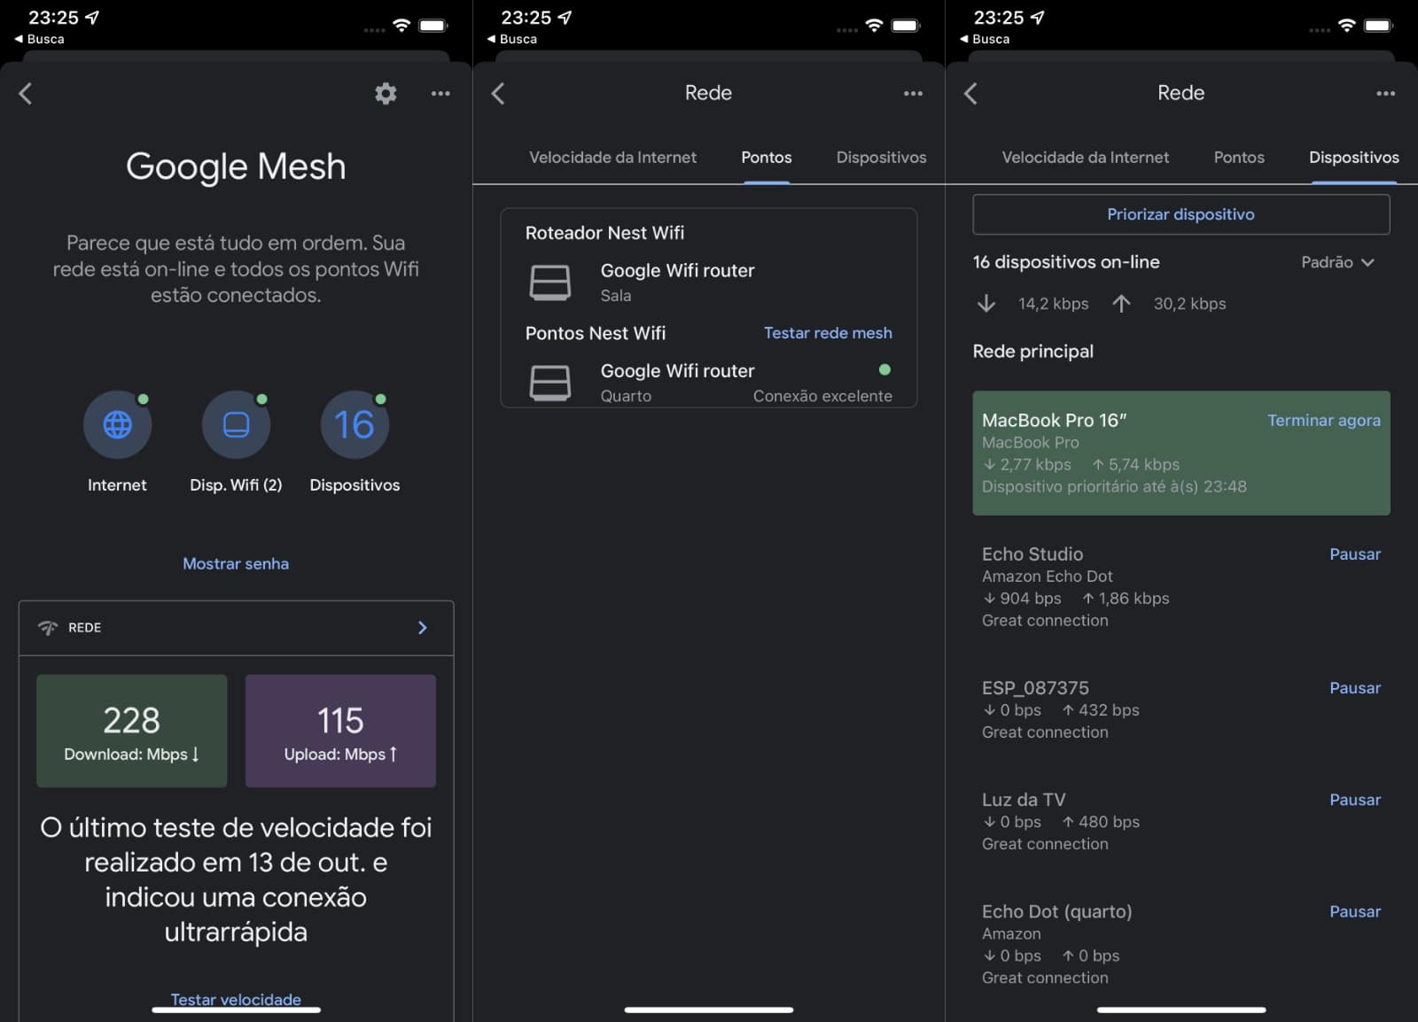Tap the Testar rede mesh link
This screenshot has height=1022, width=1418.
coord(827,333)
